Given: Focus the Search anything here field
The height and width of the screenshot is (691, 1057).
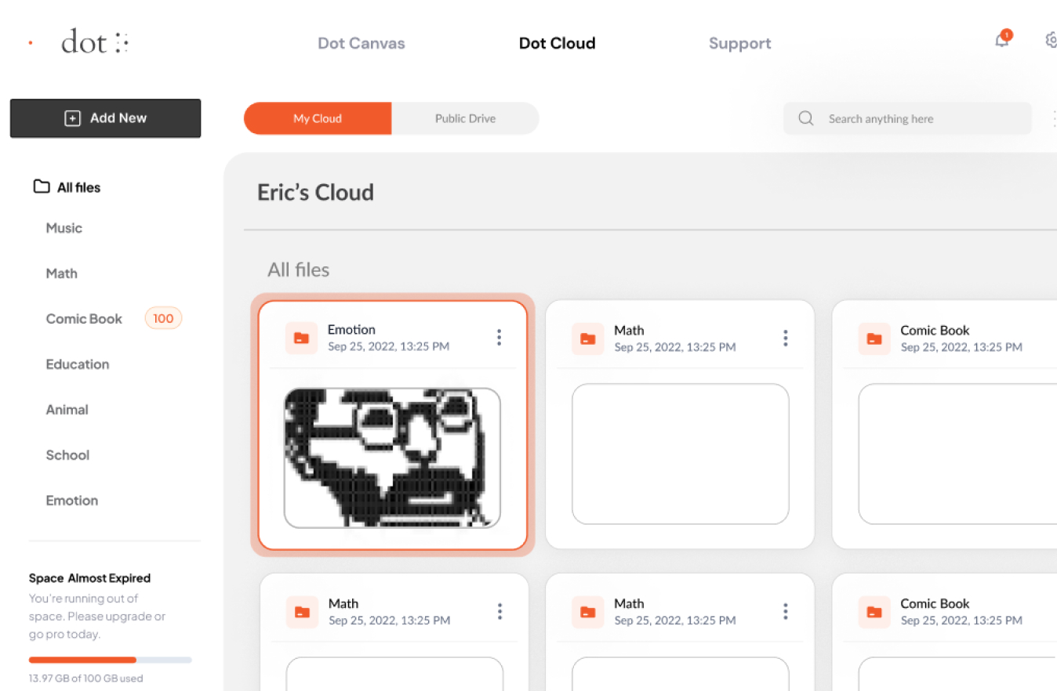Looking at the screenshot, I should click(x=907, y=119).
